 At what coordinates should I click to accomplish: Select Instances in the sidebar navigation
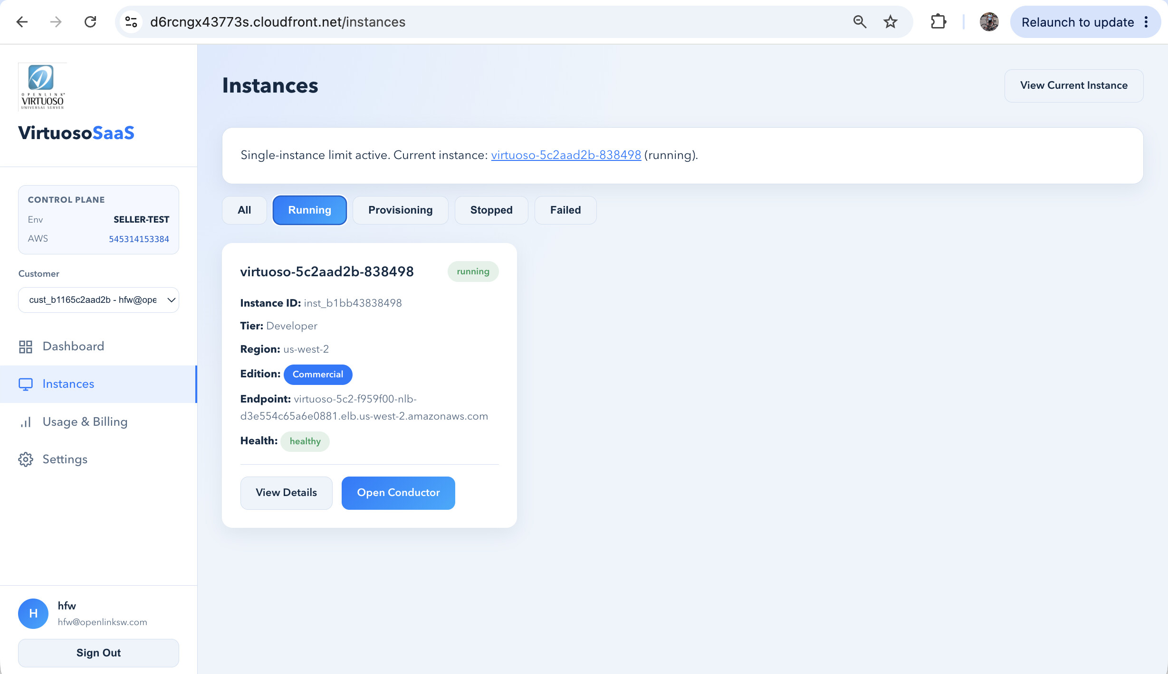pos(98,384)
